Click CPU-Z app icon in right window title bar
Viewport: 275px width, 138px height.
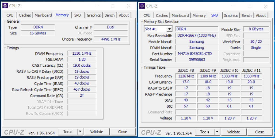tap(142, 6)
